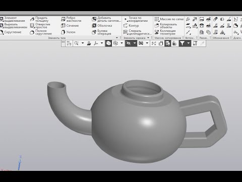The height and width of the screenshot is (182, 242).
Task: Open dropdown next to orientation axes icon
Action: [102, 43]
